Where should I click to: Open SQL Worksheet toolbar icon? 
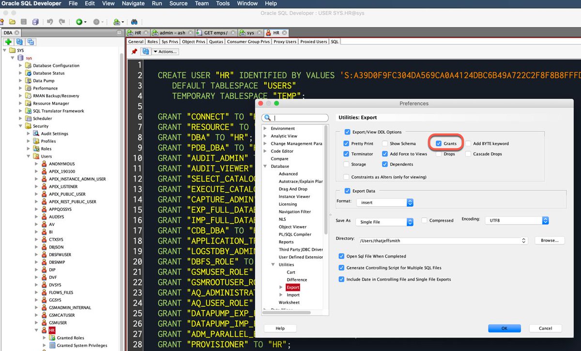116,22
